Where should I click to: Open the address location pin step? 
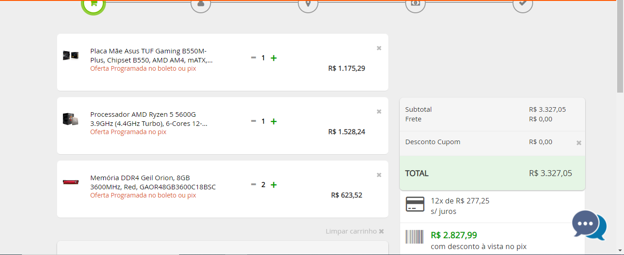(x=308, y=4)
